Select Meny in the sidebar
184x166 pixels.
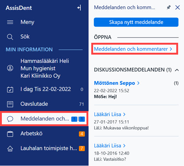tap(27, 22)
